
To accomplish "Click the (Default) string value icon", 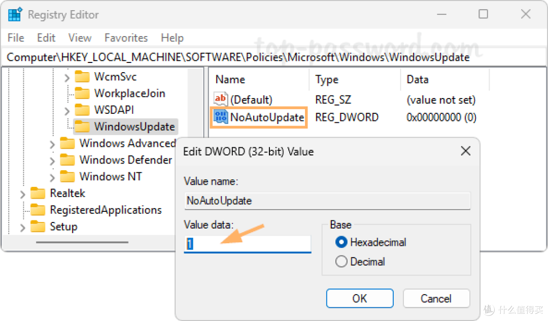I will pyautogui.click(x=221, y=100).
